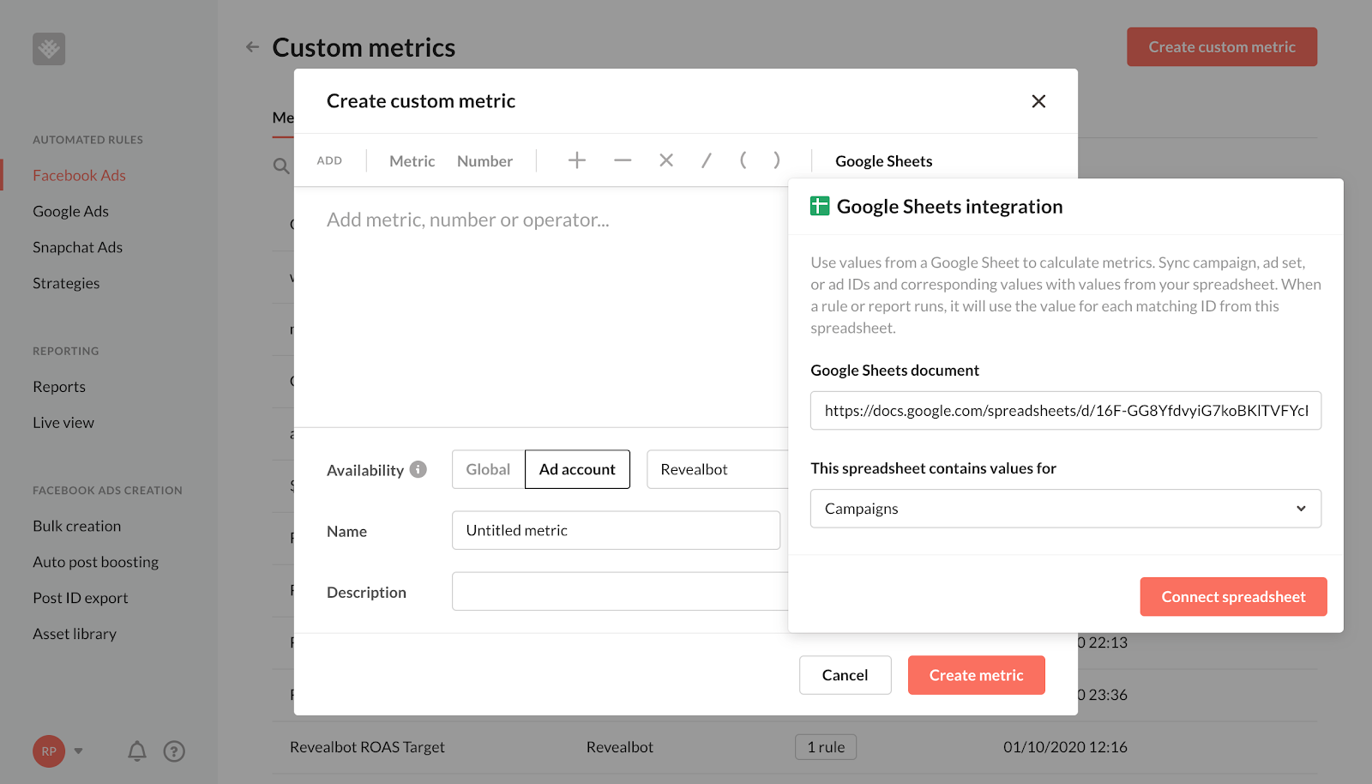Click the Description input field

(620, 591)
